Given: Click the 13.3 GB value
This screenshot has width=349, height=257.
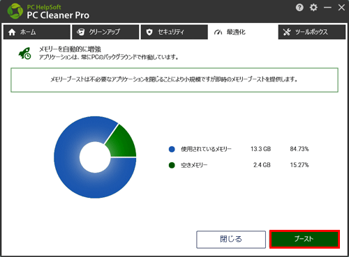Looking at the screenshot, I should pos(260,149).
